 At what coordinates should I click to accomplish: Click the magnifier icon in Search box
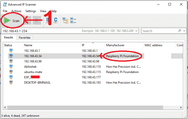179,31
